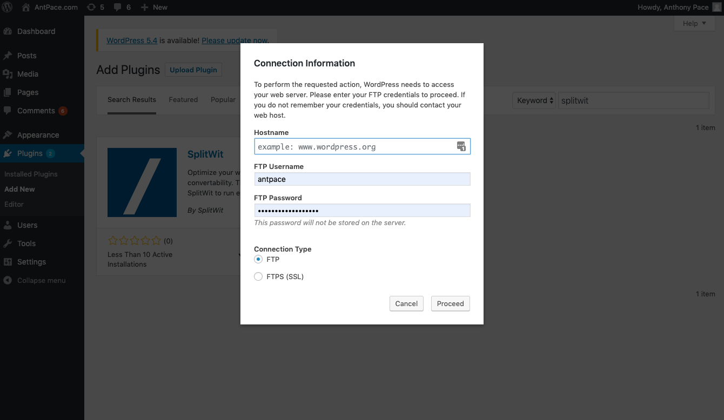Click the SplitWit plugin thumbnail
Screen dimensions: 724x420
[142, 182]
